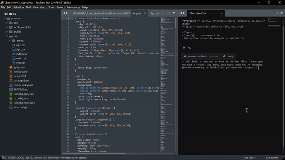Open tab list dropdown in chat pane

tap(281, 13)
